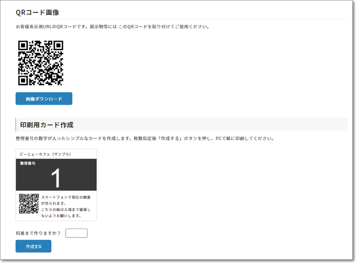Click the 整理番号の数字が入った description sentence

click(x=145, y=138)
